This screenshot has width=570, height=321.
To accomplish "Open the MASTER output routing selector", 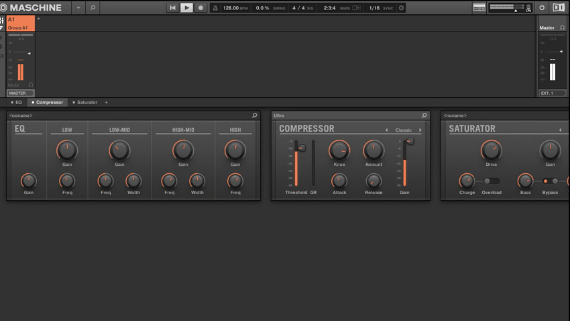I will click(21, 93).
